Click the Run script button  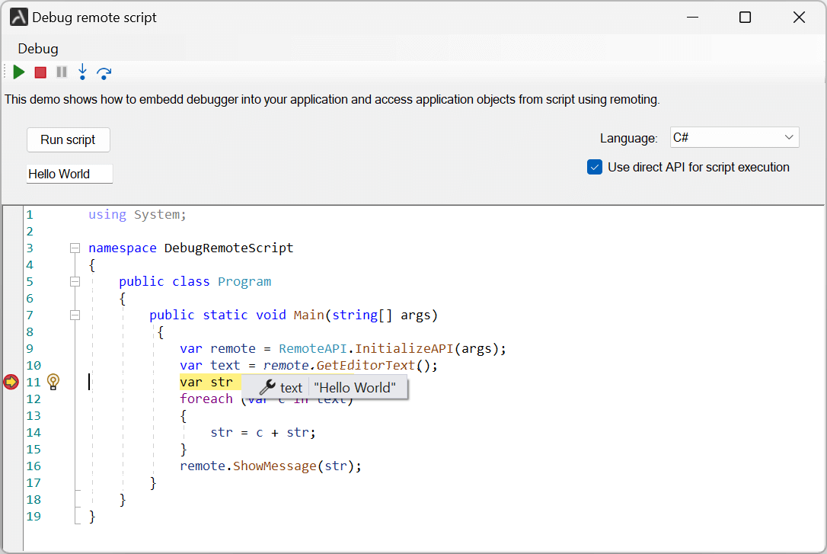pyautogui.click(x=69, y=139)
